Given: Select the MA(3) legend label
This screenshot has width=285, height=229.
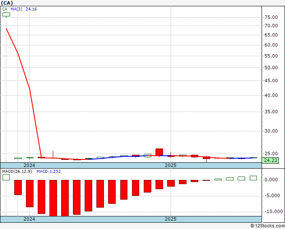Looking at the screenshot, I should (16, 9).
